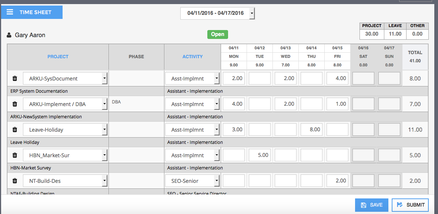438x214 pixels.
Task: Expand the ARKU-SysDocument project dropdown
Action: click(x=104, y=79)
